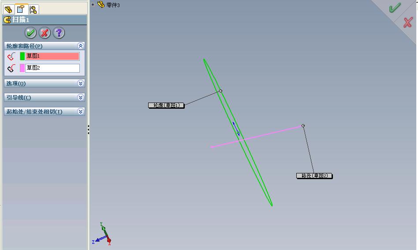The height and width of the screenshot is (250, 418).
Task: Click the 零件3 part icon in viewport
Action: pyautogui.click(x=101, y=4)
